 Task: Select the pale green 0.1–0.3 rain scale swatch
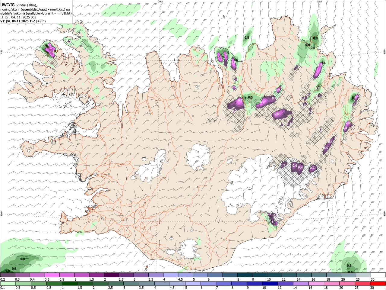click(x=7, y=284)
